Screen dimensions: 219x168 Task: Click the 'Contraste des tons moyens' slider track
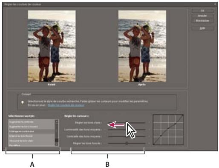tap(127, 136)
